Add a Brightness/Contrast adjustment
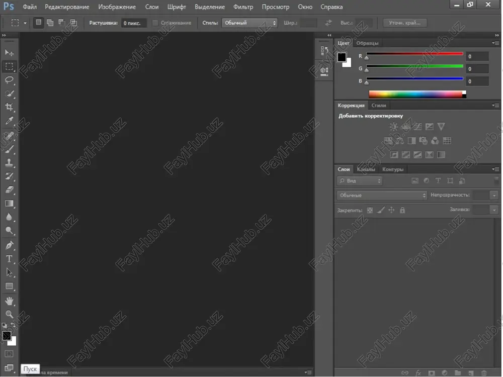 [x=394, y=127]
